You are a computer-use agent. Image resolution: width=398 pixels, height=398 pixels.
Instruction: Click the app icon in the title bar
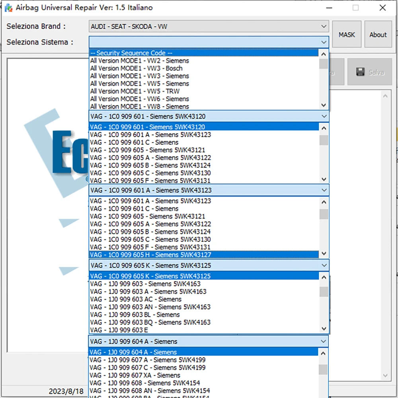[8, 8]
